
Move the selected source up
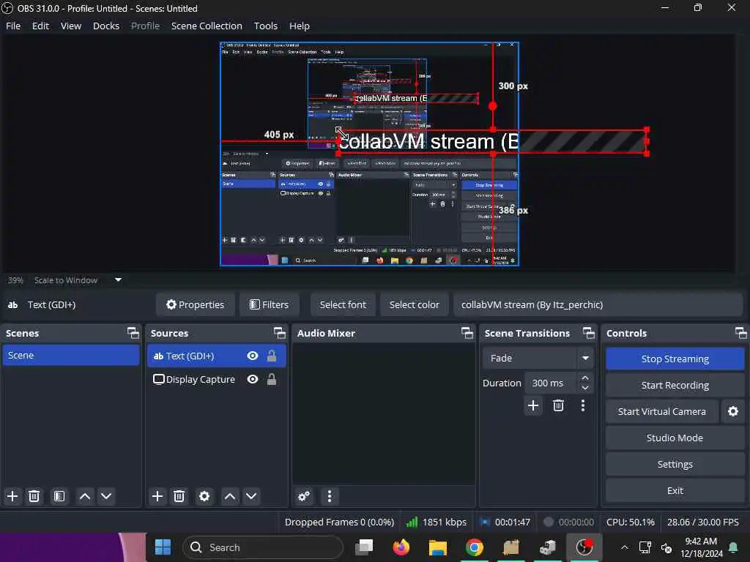pos(230,496)
